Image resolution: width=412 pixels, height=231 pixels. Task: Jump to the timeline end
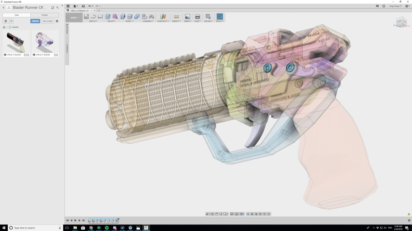click(x=83, y=220)
